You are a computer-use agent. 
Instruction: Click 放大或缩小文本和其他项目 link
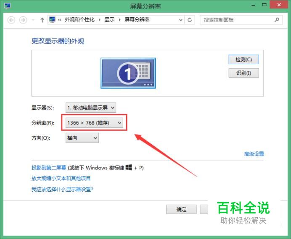[x=61, y=179]
